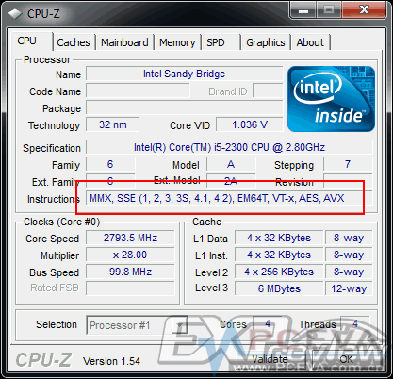Click the Validate button
The width and height of the screenshot is (393, 379).
(270, 359)
